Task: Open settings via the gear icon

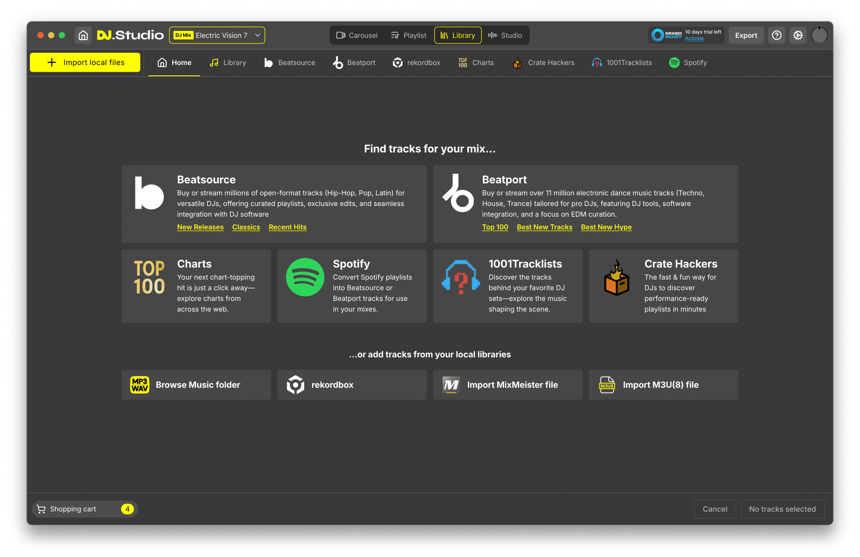Action: coord(798,35)
